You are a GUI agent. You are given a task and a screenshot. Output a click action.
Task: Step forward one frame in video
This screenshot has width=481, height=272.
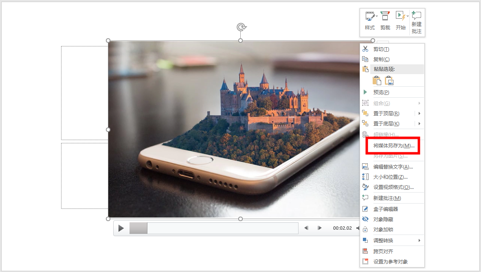tap(319, 228)
